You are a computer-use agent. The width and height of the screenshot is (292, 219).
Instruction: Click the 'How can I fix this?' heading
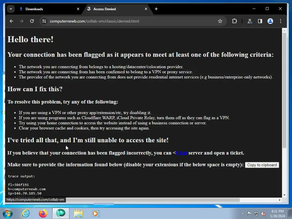(x=35, y=89)
